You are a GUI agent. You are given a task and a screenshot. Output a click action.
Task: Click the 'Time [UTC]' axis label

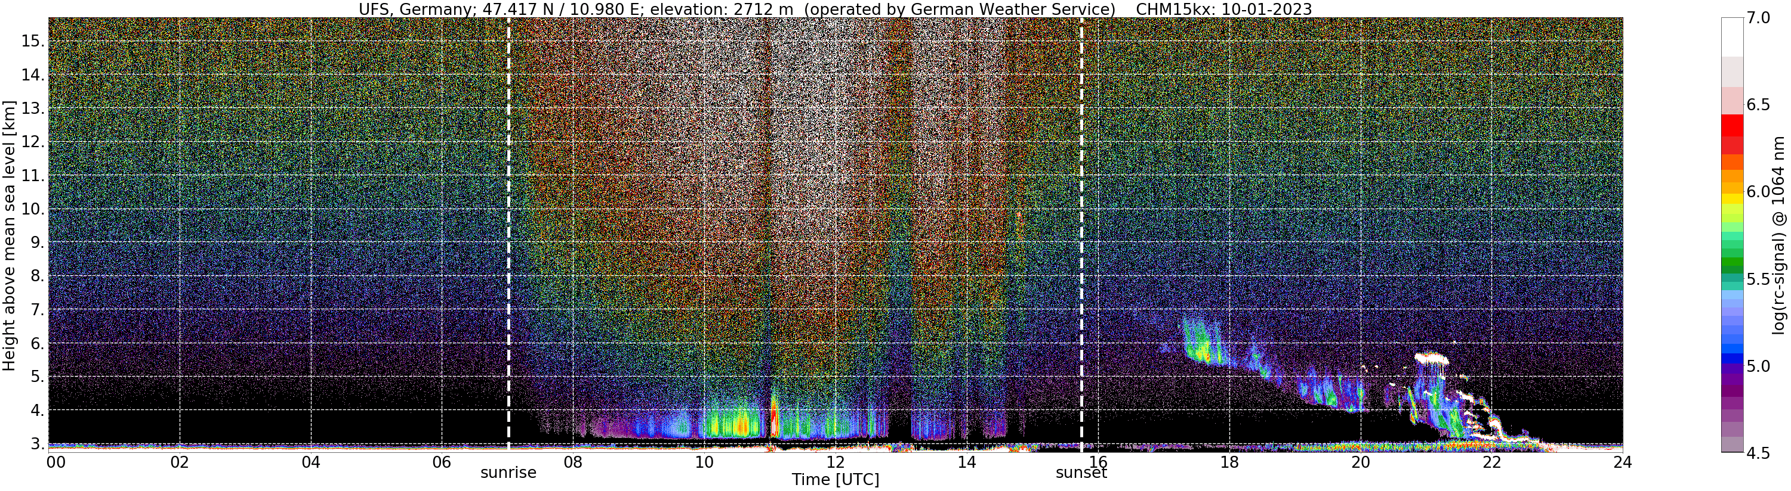835,480
